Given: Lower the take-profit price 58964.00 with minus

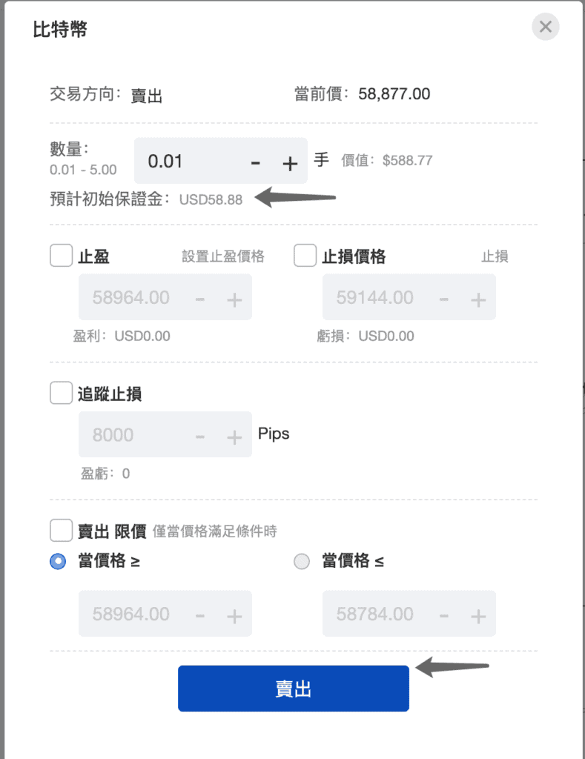Looking at the screenshot, I should [x=200, y=299].
